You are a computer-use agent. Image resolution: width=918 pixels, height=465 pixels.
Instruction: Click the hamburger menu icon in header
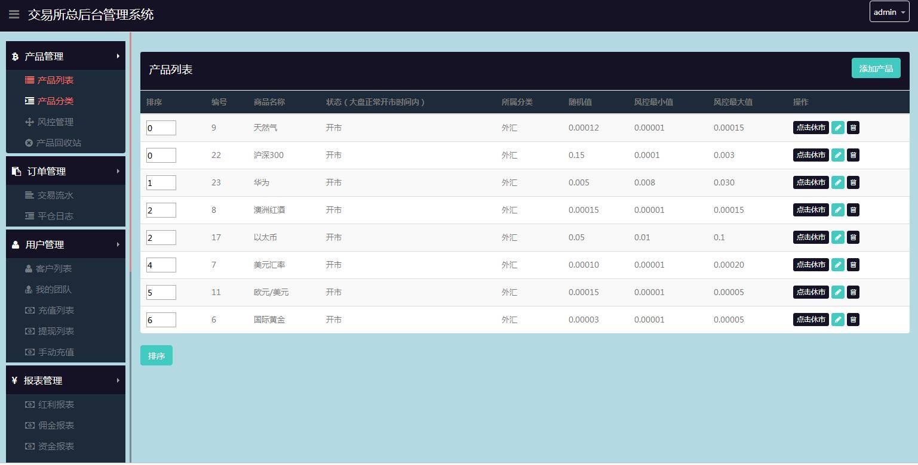tap(14, 14)
